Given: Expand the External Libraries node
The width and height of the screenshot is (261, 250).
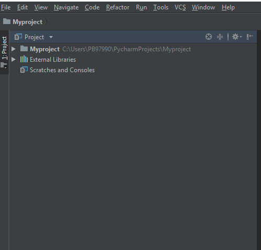Looking at the screenshot, I should (x=14, y=60).
